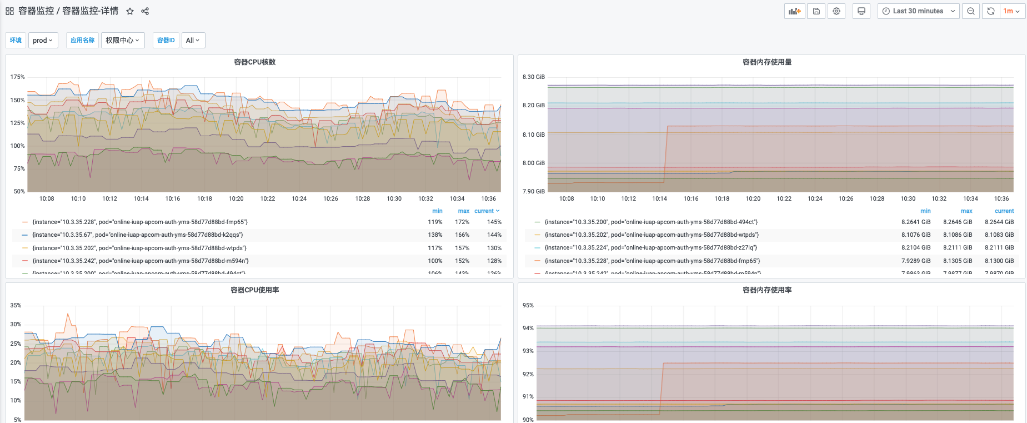Toggle CPU series for pod m594n at 10.3.35.242

(141, 261)
